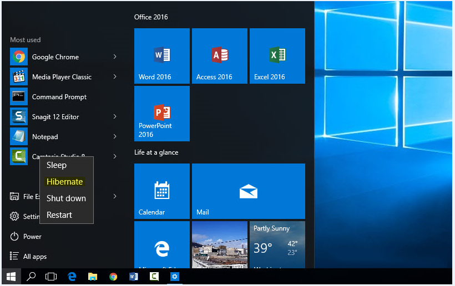The image size is (455, 286).
Task: Open Settings from the Start menu
Action: point(24,217)
